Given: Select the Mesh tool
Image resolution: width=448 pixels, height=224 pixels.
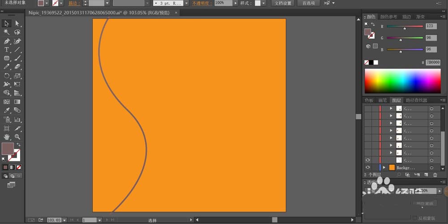Looking at the screenshot, I should (7, 102).
